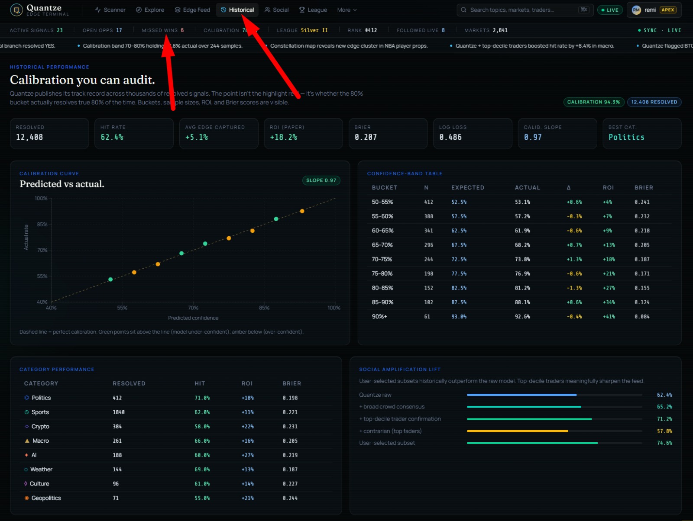This screenshot has width=693, height=521.
Task: Click the magnifier search icon
Action: point(463,10)
